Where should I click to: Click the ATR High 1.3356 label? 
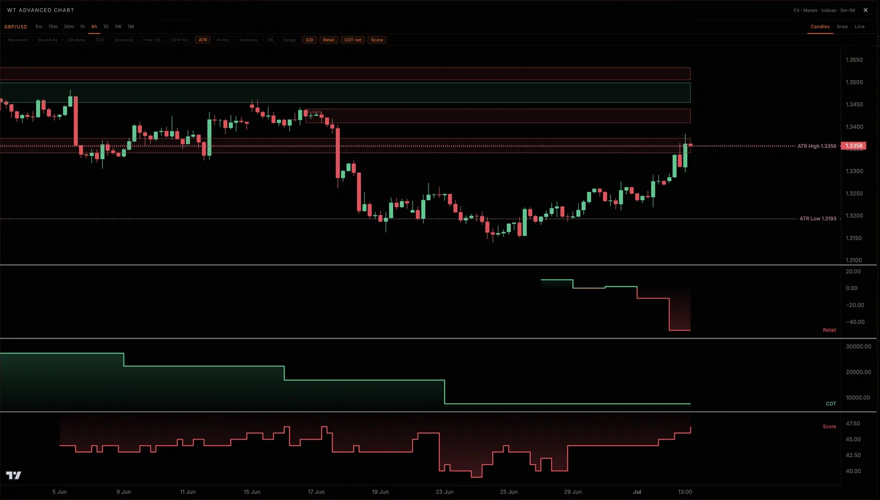[817, 146]
